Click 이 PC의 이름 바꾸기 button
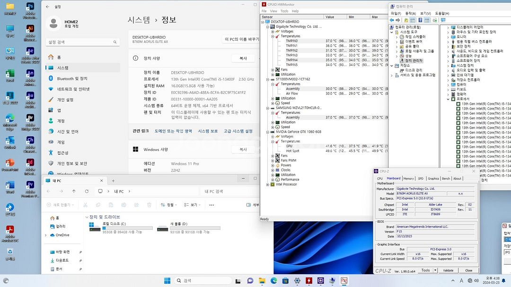511x287 pixels. pyautogui.click(x=242, y=39)
